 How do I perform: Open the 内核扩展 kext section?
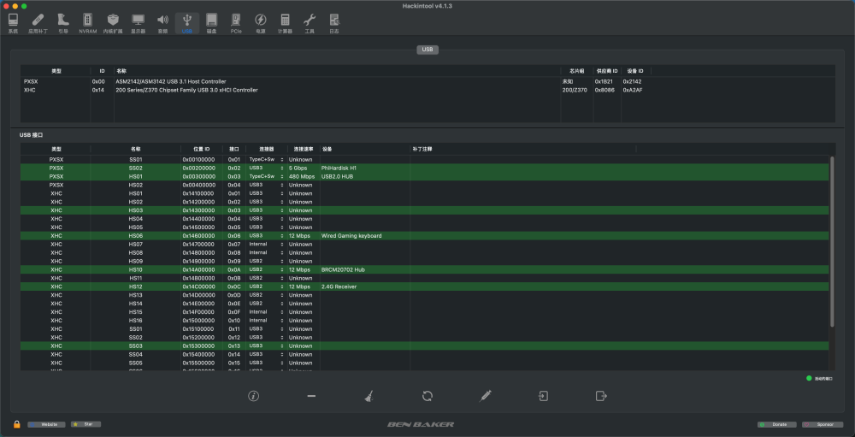click(x=113, y=23)
